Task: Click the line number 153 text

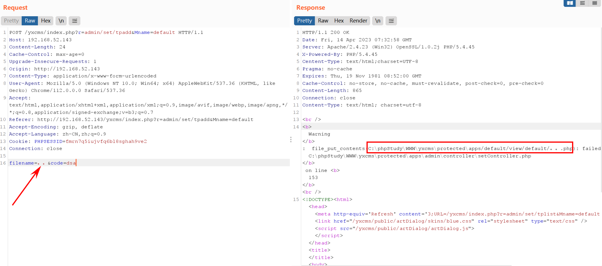Action: [313, 178]
